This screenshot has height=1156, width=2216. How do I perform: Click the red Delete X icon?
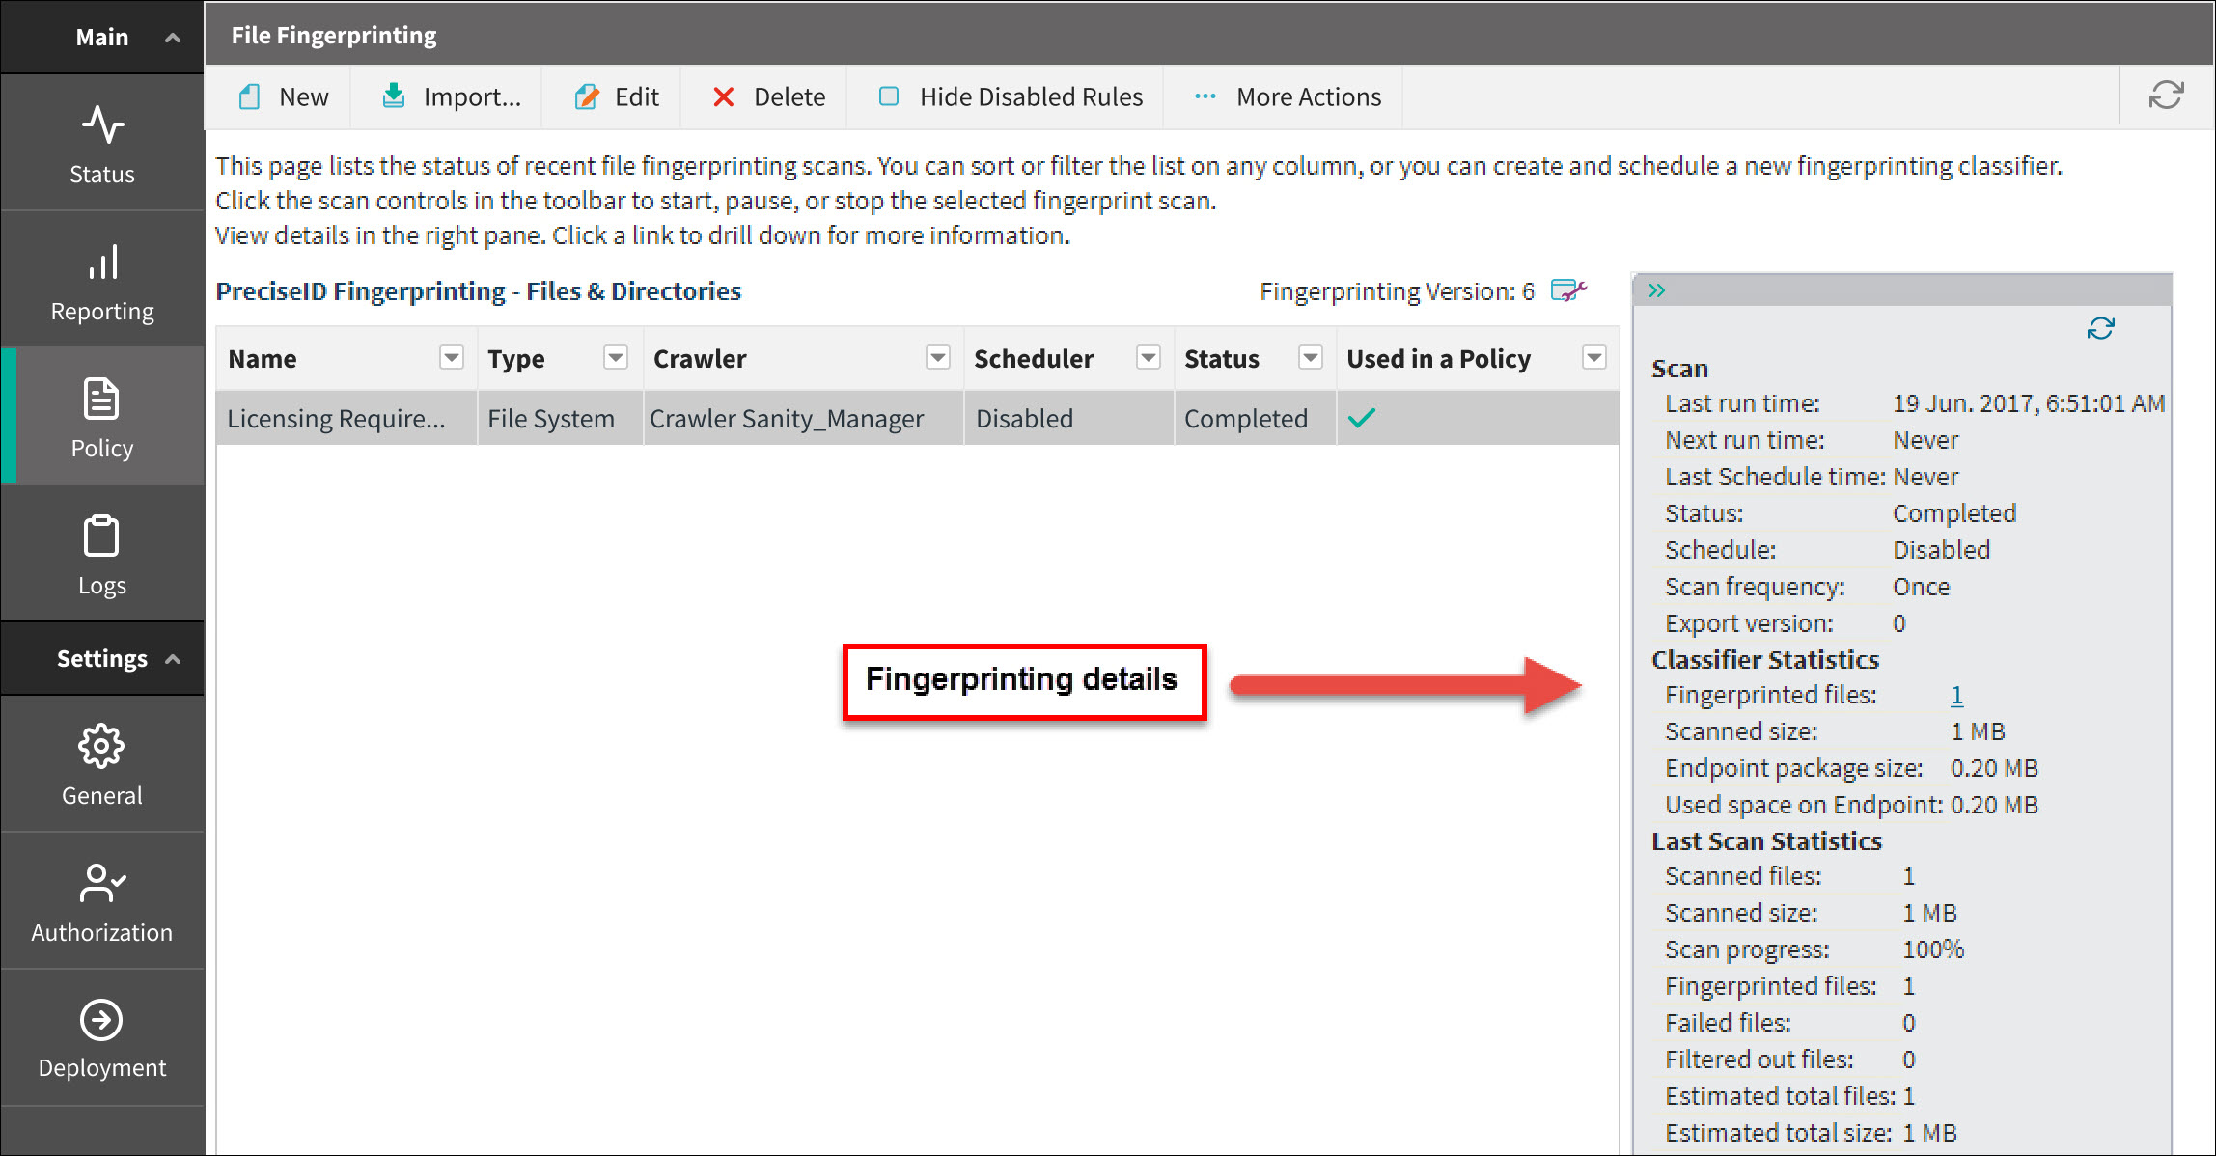click(723, 96)
